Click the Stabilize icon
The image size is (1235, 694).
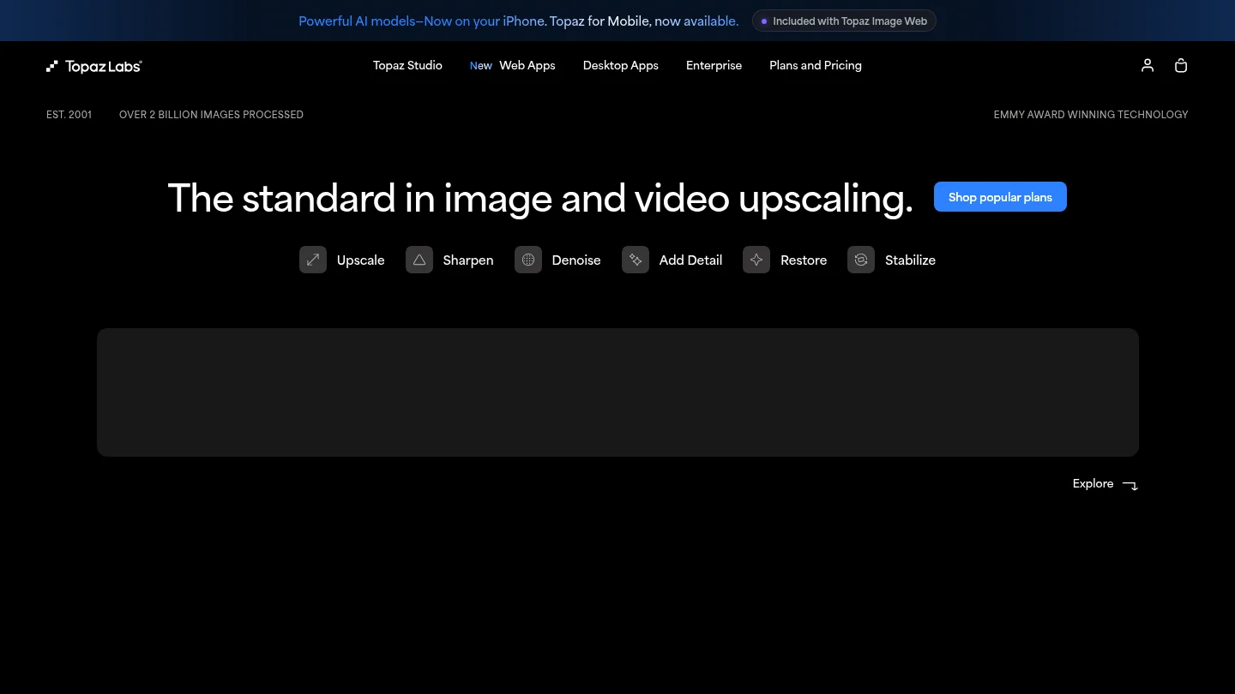point(861,260)
